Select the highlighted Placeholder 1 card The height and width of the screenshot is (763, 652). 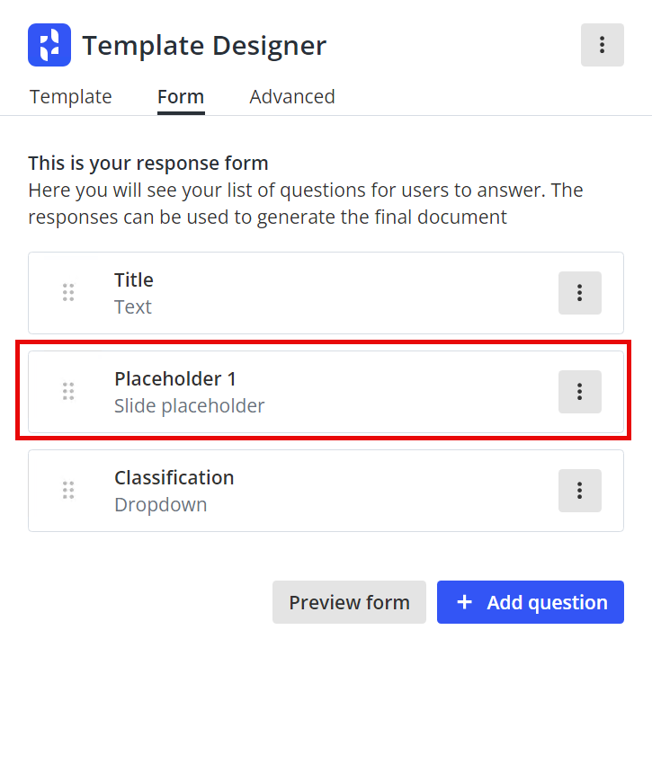324,392
